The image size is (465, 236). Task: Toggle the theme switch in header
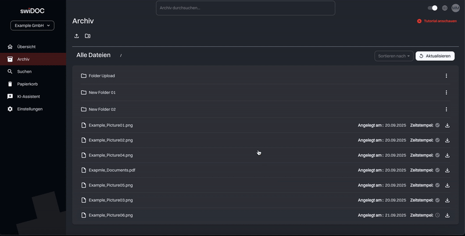(x=432, y=8)
